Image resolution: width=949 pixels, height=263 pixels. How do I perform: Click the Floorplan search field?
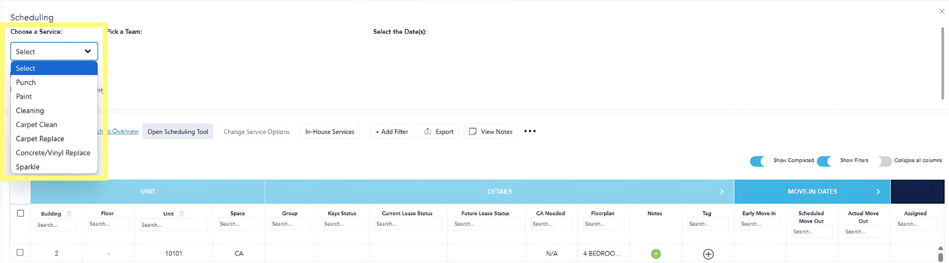pyautogui.click(x=603, y=224)
